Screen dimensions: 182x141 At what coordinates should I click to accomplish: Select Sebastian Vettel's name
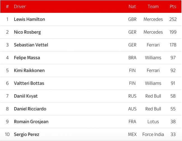[31, 45]
